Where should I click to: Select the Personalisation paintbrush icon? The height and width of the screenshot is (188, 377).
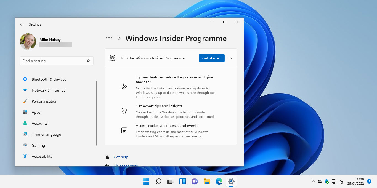pyautogui.click(x=26, y=101)
